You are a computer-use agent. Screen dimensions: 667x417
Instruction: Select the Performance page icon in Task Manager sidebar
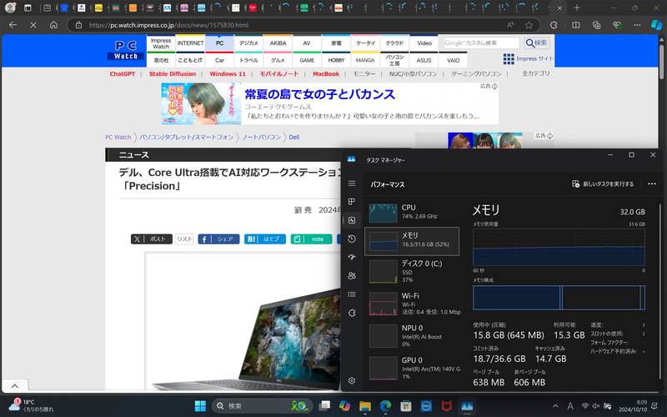351,220
